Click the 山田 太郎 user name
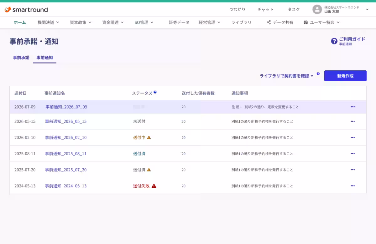376x244 pixels. (332, 12)
